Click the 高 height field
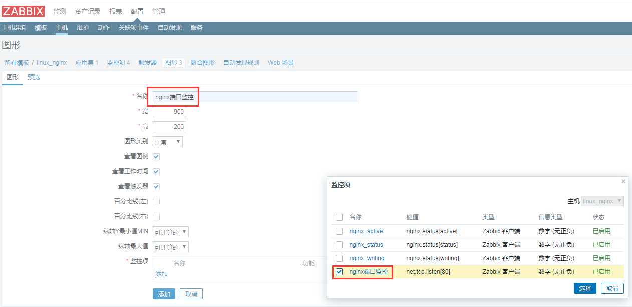Image resolution: width=632 pixels, height=307 pixels. [169, 127]
